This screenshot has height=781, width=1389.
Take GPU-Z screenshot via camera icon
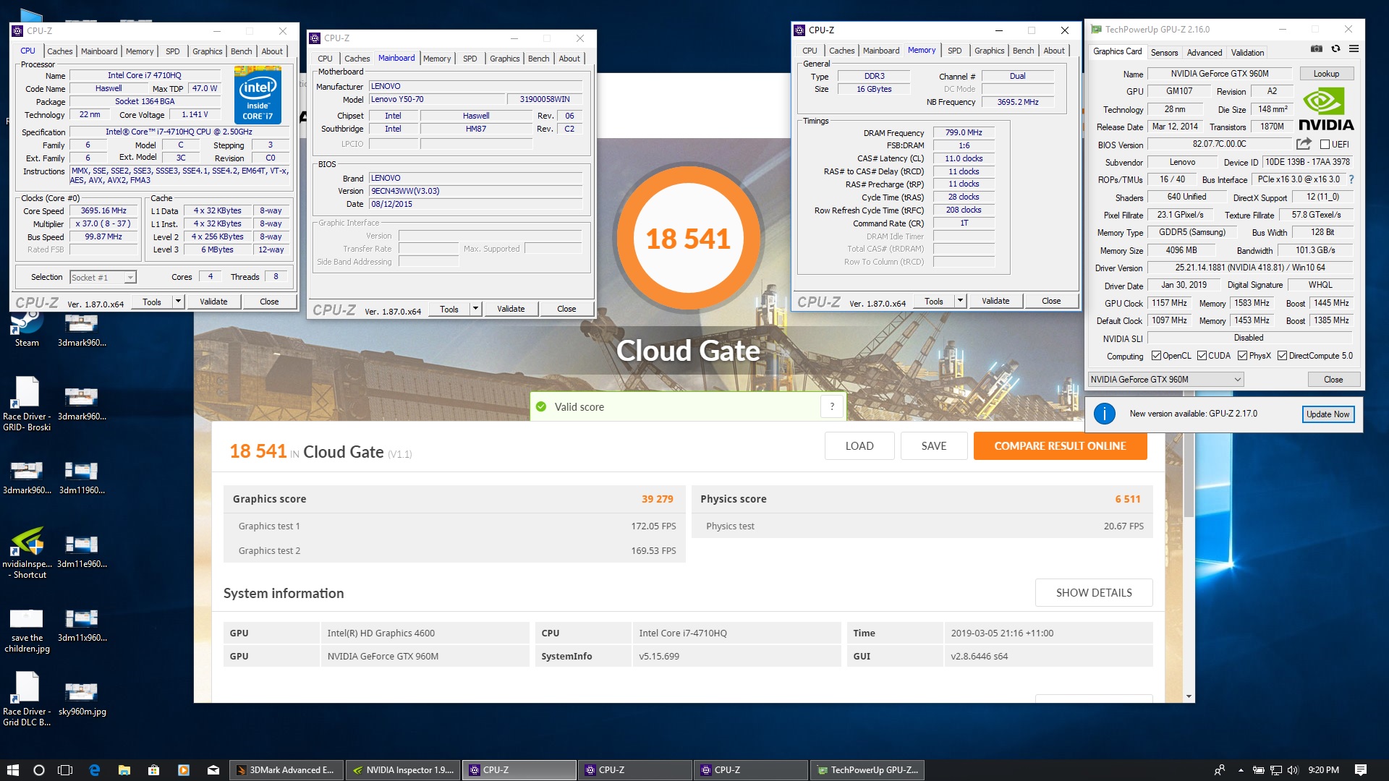[1317, 49]
